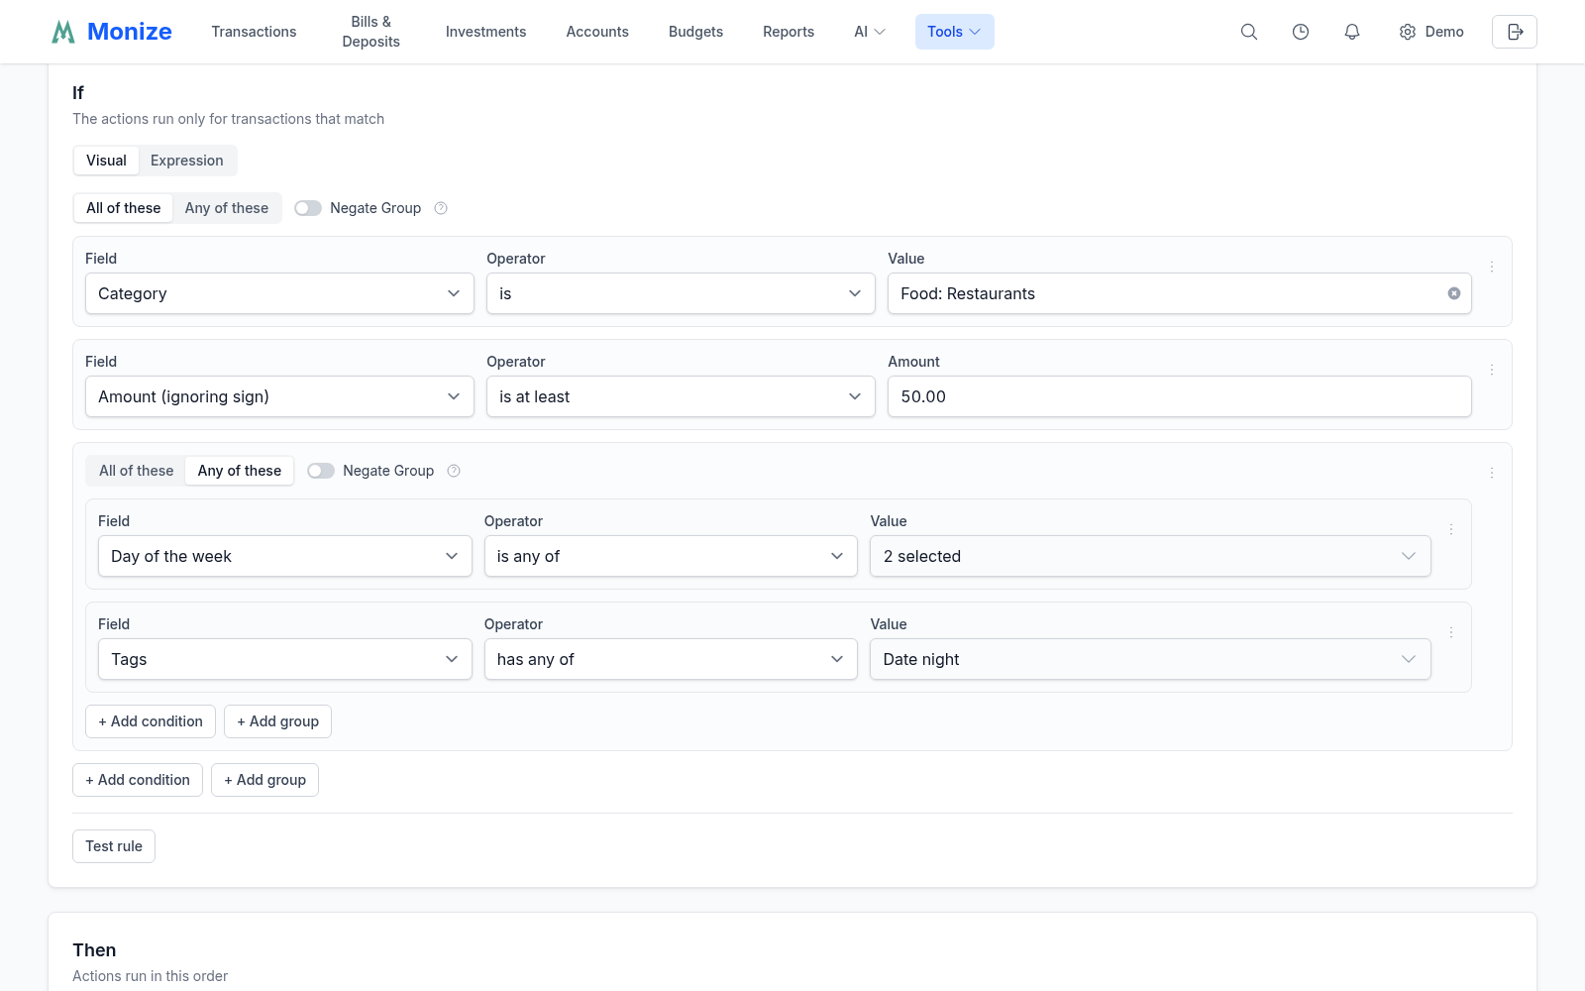Switch to the Expression tab
The image size is (1585, 991).
coord(187,161)
